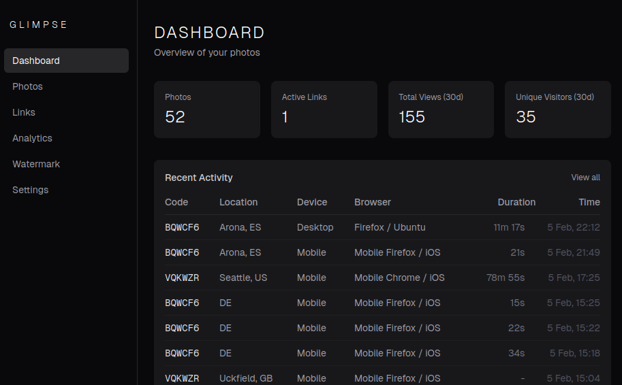Go to Photos in the sidebar
Viewport: 622px width, 385px height.
pos(28,86)
